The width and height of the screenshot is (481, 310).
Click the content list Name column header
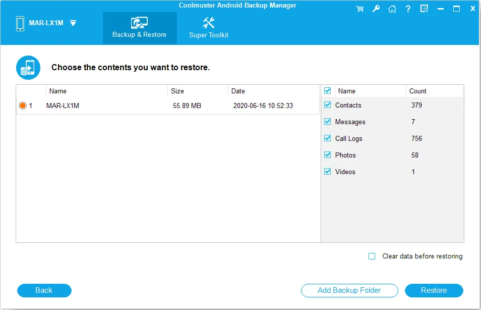click(x=370, y=91)
